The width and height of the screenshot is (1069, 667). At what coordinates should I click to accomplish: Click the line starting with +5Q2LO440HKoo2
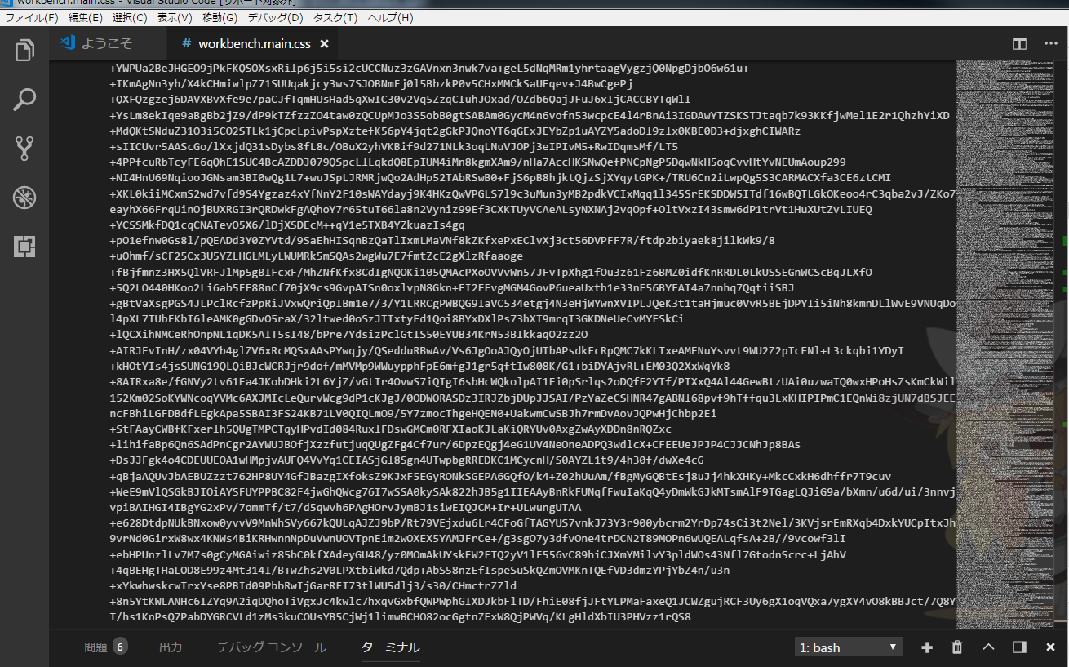(x=452, y=287)
